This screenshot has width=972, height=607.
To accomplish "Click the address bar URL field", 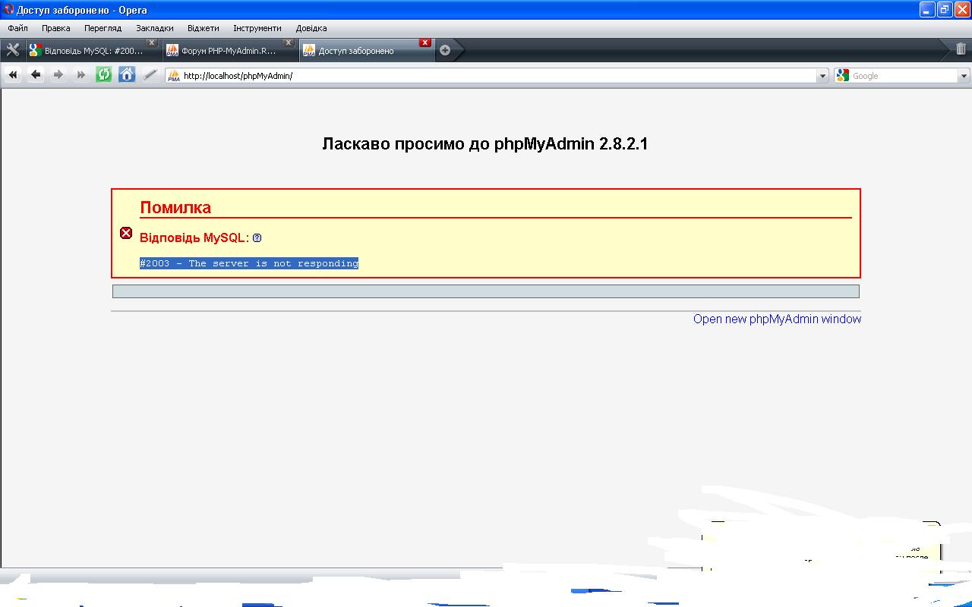I will [x=497, y=76].
